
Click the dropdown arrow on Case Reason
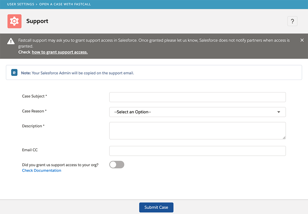279,112
